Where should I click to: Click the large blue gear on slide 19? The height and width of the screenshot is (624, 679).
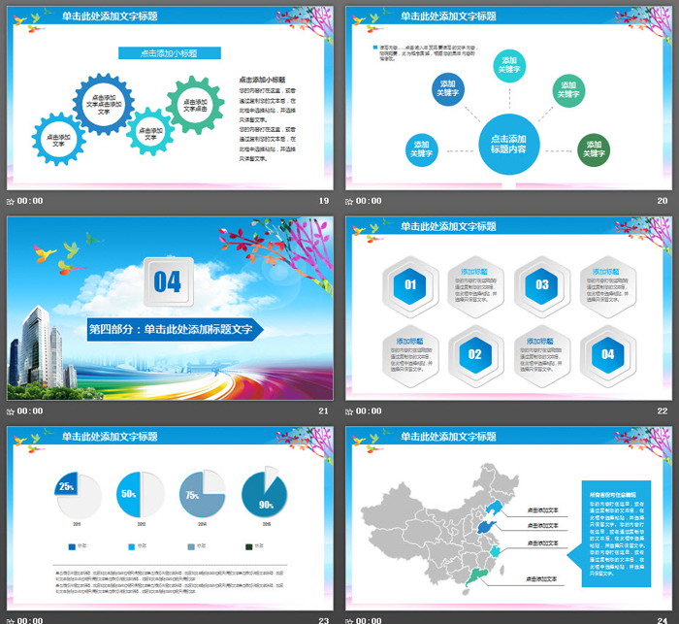[x=103, y=104]
